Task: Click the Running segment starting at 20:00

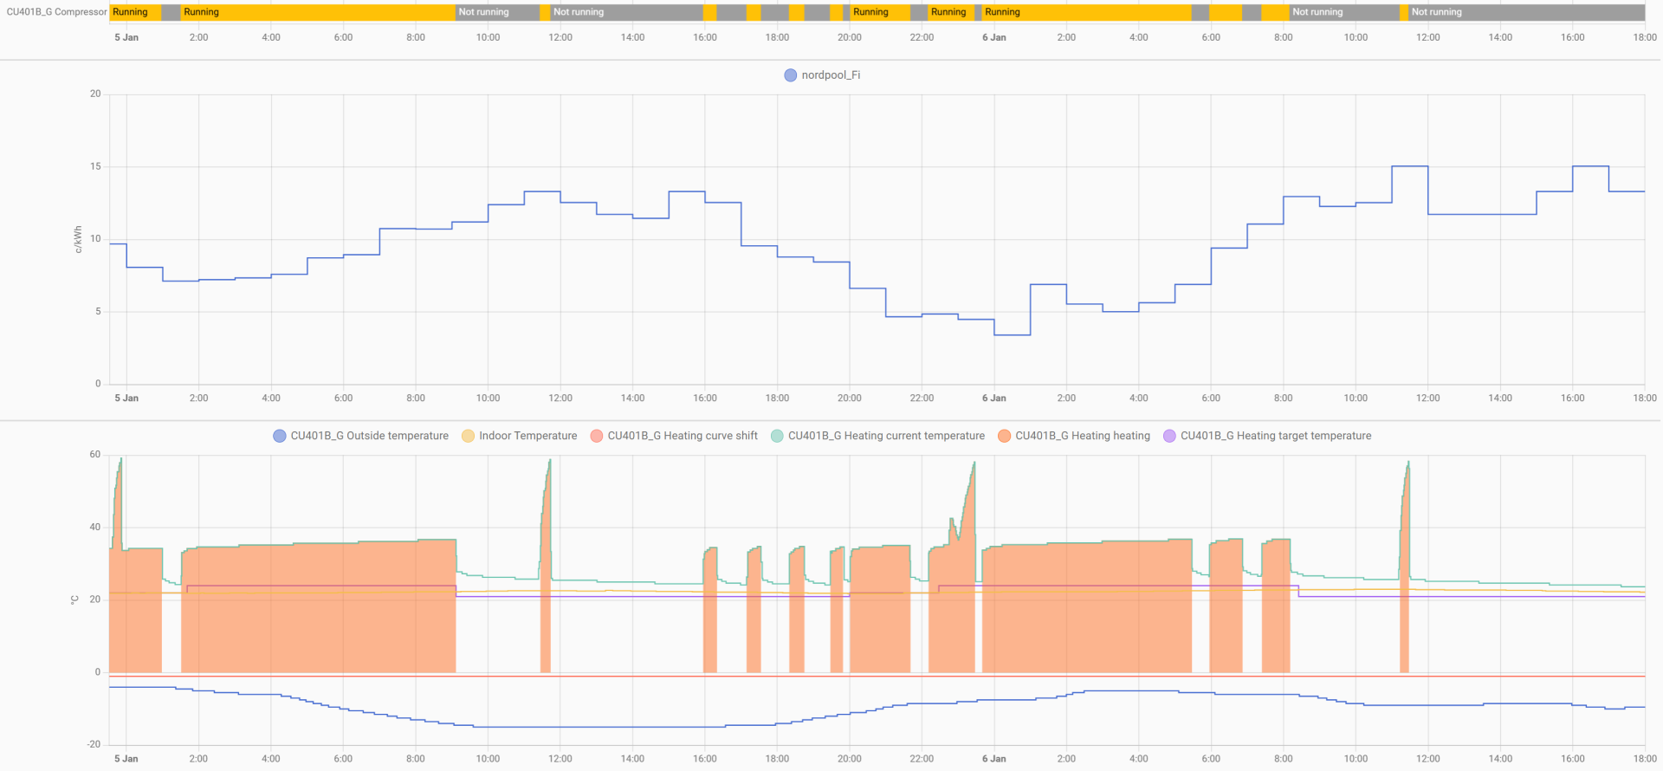Action: pyautogui.click(x=879, y=12)
